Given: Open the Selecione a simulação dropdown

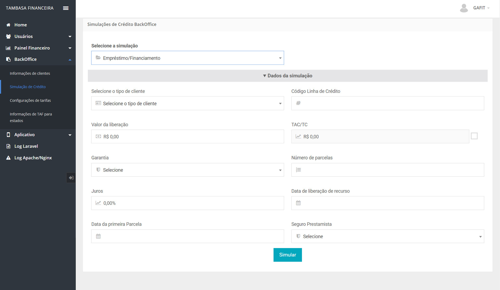Looking at the screenshot, I should 187,58.
